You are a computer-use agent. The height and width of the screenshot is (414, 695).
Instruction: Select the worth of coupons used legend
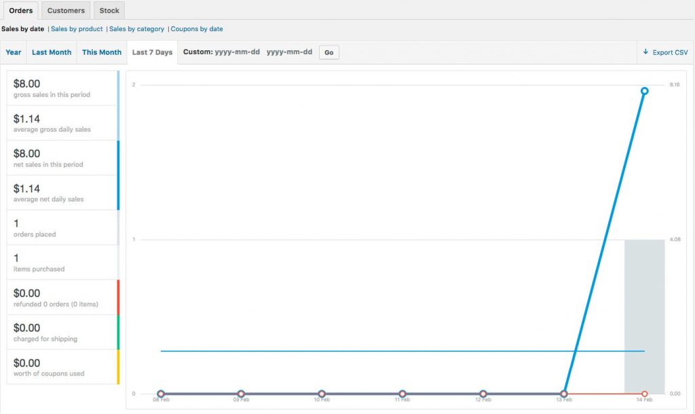click(62, 367)
